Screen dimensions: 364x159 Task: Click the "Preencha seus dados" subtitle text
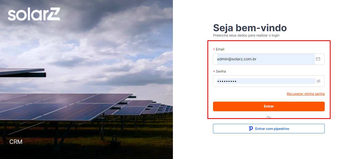click(x=246, y=35)
